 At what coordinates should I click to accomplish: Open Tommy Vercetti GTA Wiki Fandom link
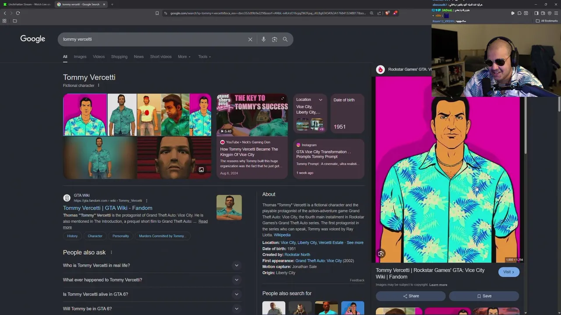(107, 208)
